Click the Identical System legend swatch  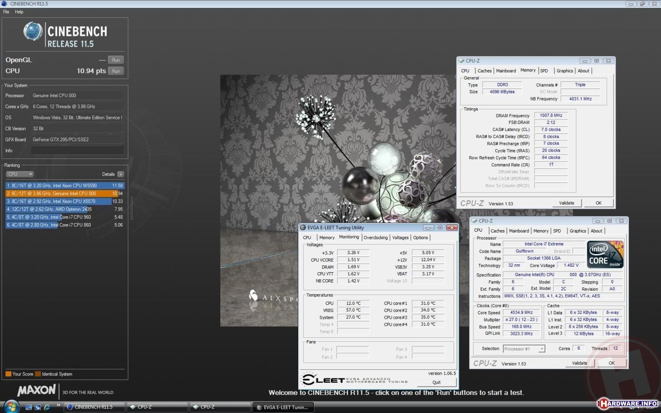click(38, 374)
